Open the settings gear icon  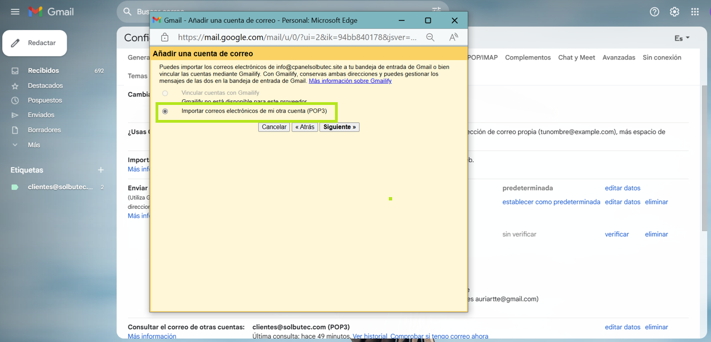674,12
